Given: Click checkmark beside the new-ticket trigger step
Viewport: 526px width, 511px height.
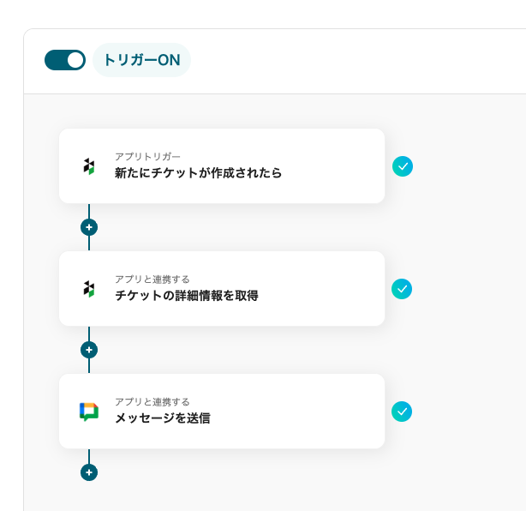Looking at the screenshot, I should 403,166.
